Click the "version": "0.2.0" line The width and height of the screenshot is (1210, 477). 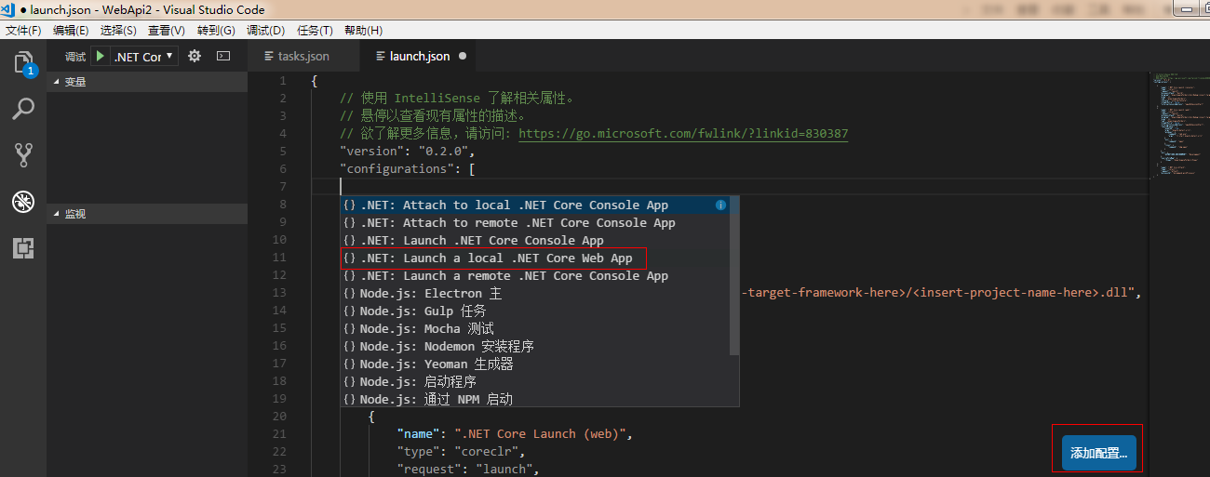[408, 152]
